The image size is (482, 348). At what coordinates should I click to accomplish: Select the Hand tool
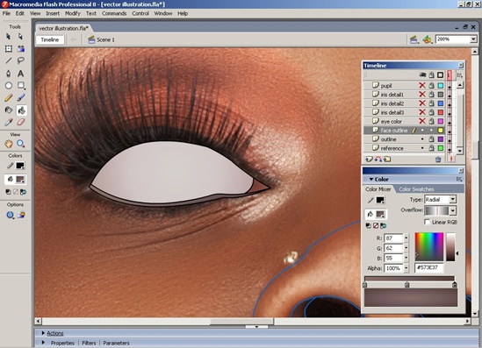(8, 143)
